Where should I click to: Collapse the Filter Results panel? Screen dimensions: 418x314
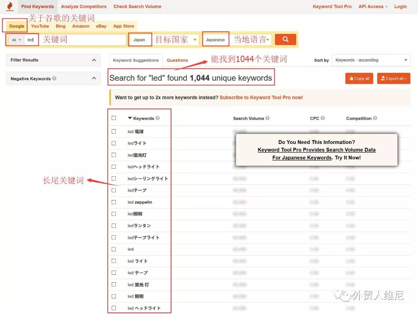pos(94,60)
